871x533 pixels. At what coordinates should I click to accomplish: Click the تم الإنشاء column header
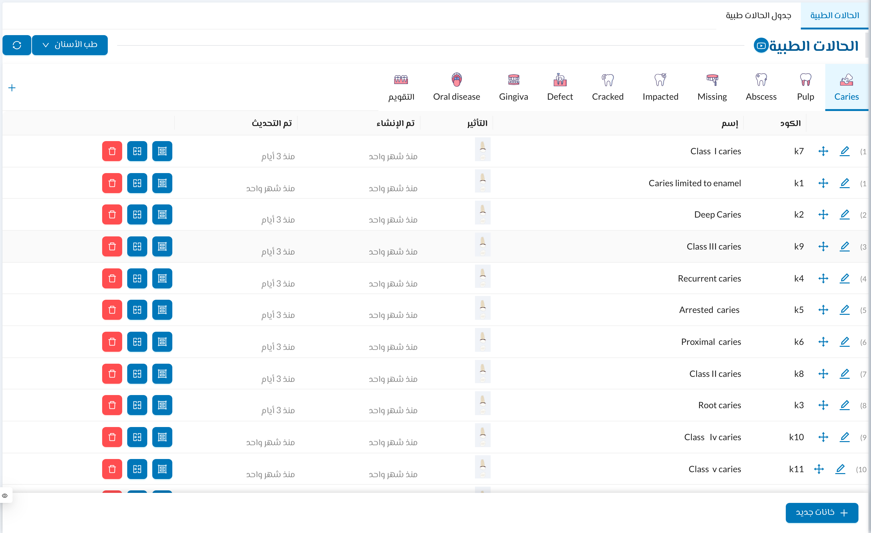(395, 123)
